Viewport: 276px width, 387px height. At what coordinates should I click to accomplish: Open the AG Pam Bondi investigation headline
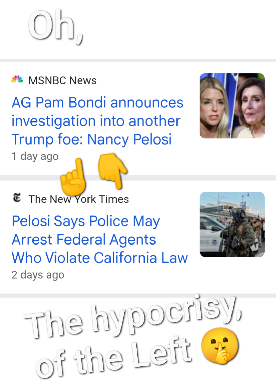point(97,121)
